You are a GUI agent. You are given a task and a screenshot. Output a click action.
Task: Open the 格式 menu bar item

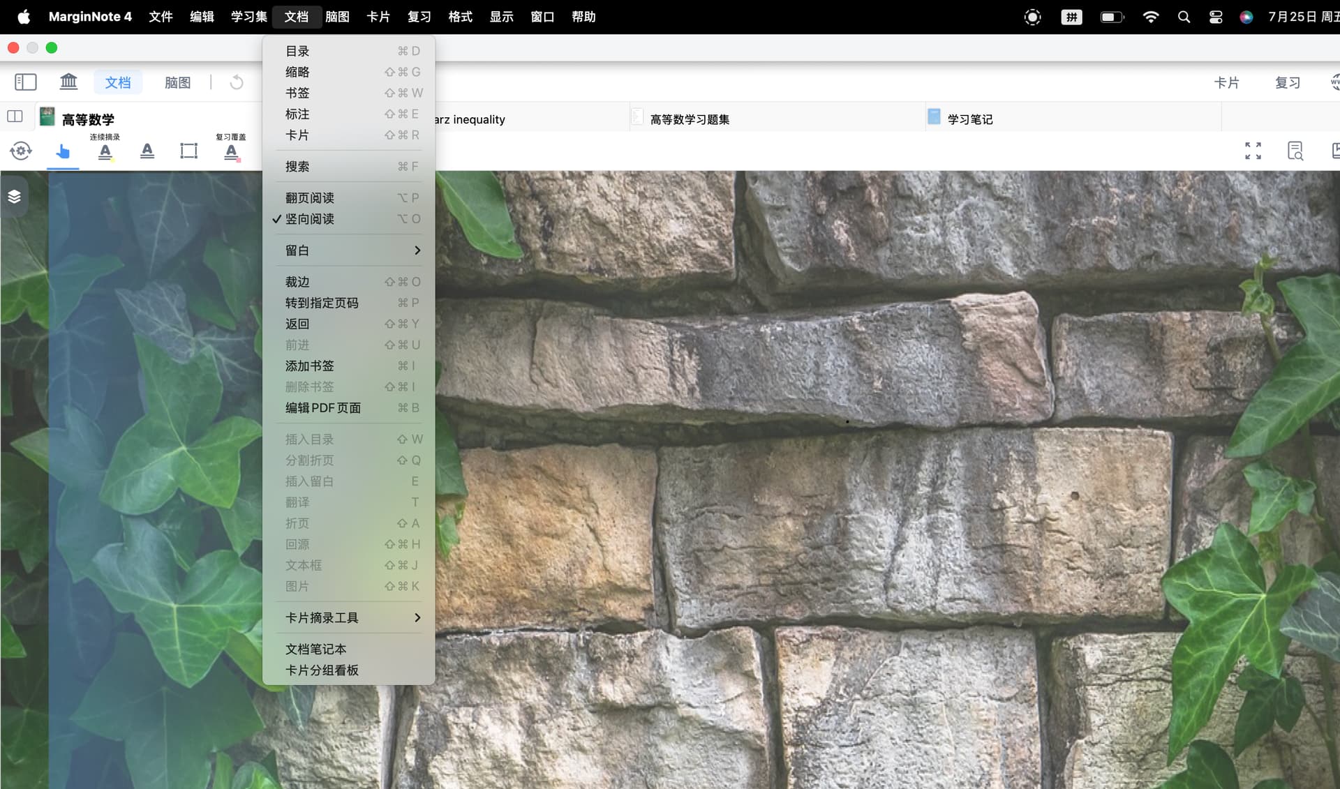point(460,17)
